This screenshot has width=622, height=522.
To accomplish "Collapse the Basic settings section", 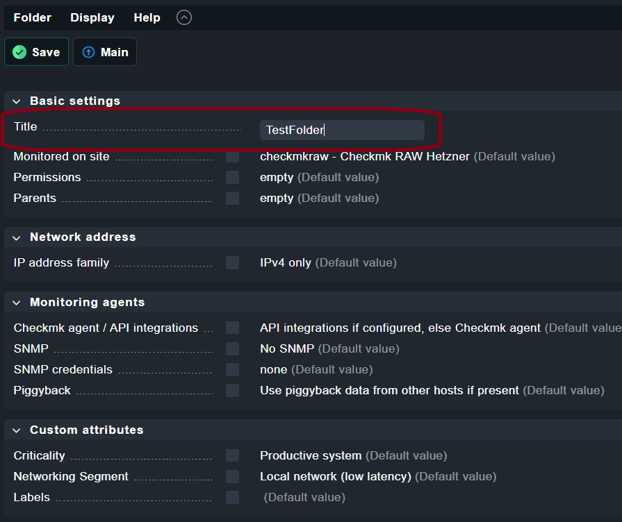I will [16, 101].
